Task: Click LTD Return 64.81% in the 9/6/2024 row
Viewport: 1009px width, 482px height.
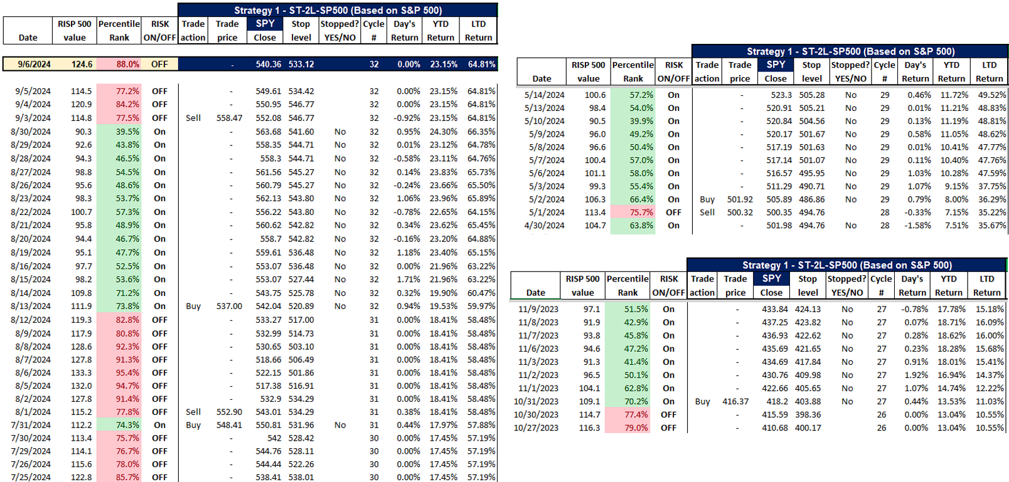Action: pyautogui.click(x=481, y=64)
